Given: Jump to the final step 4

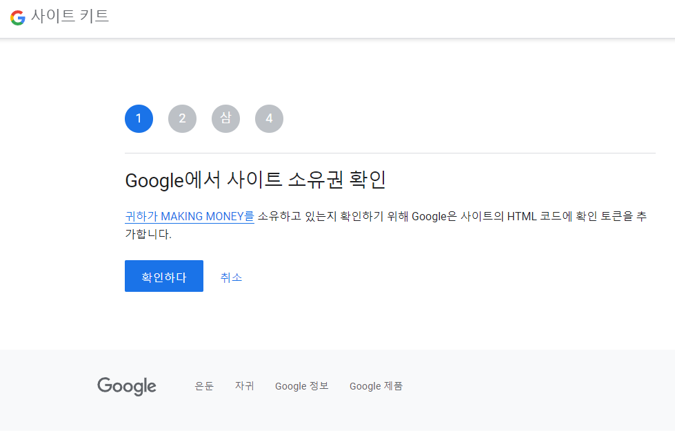Looking at the screenshot, I should pyautogui.click(x=269, y=118).
